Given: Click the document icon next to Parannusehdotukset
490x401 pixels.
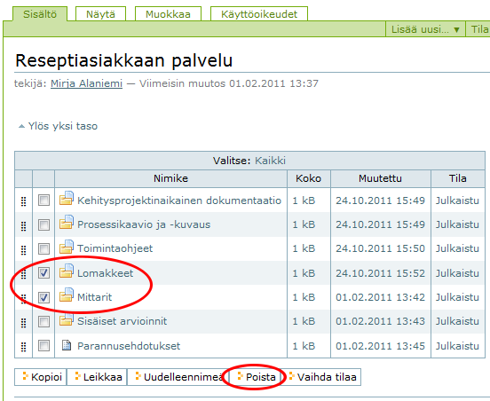Looking at the screenshot, I should click(x=67, y=345).
